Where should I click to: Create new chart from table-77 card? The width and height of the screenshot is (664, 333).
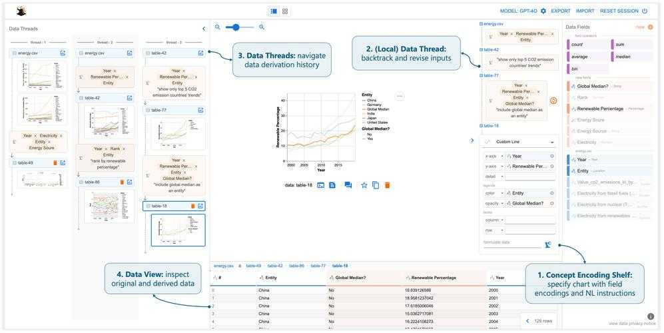[x=200, y=110]
